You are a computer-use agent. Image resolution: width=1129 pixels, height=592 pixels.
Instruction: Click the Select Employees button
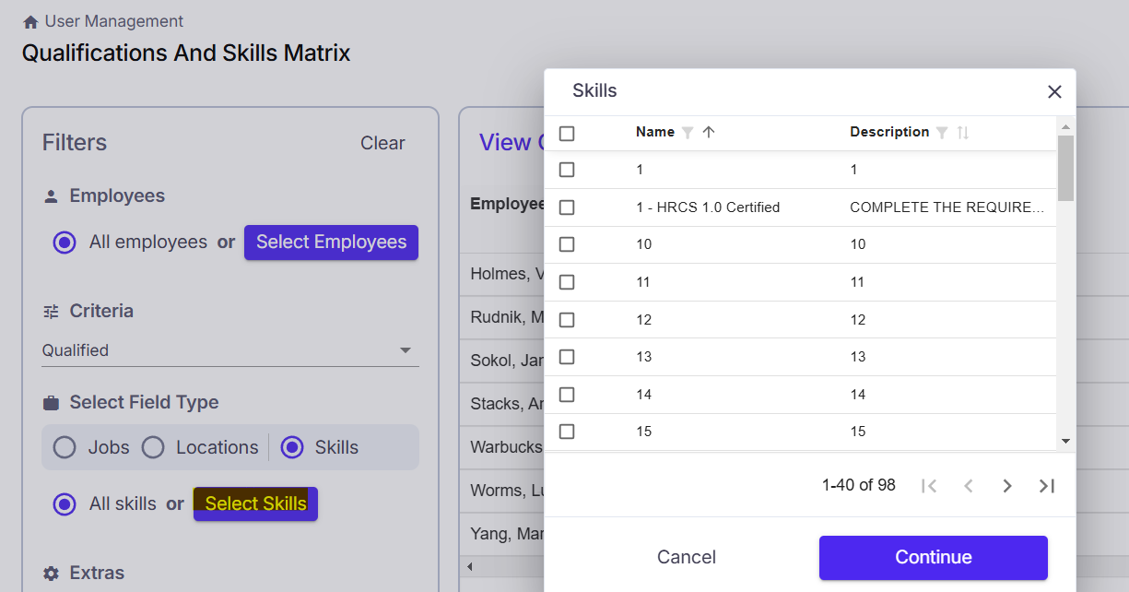click(x=331, y=243)
